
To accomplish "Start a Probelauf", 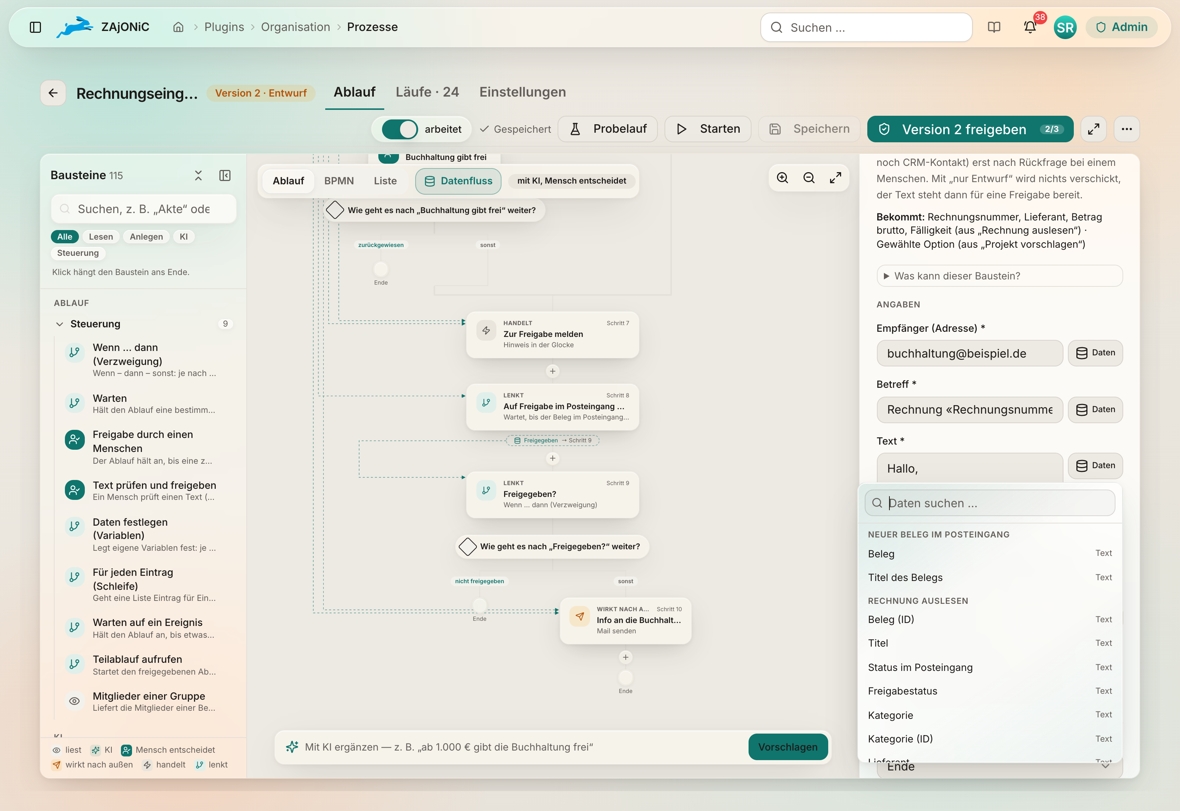I will point(607,129).
